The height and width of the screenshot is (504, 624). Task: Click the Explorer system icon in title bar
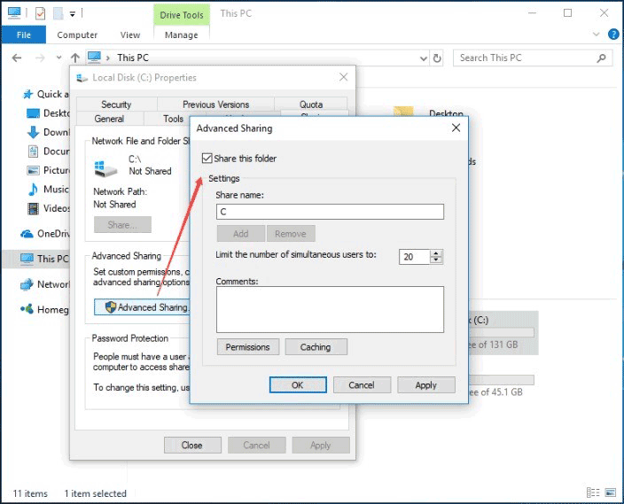tap(14, 12)
